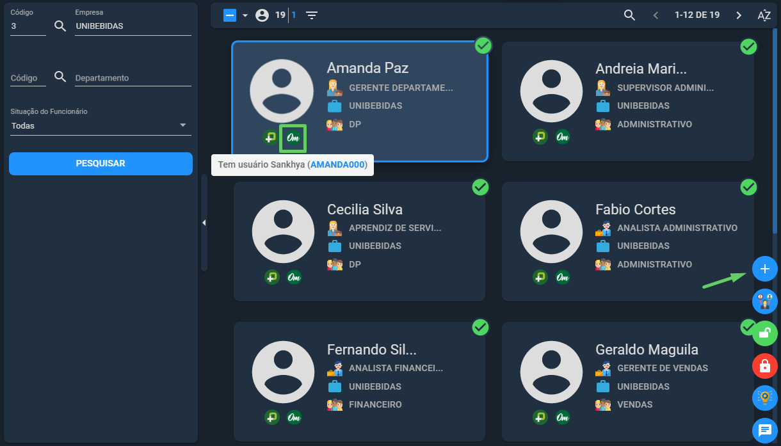Click the employees group floating button
781x446 pixels.
(x=764, y=301)
